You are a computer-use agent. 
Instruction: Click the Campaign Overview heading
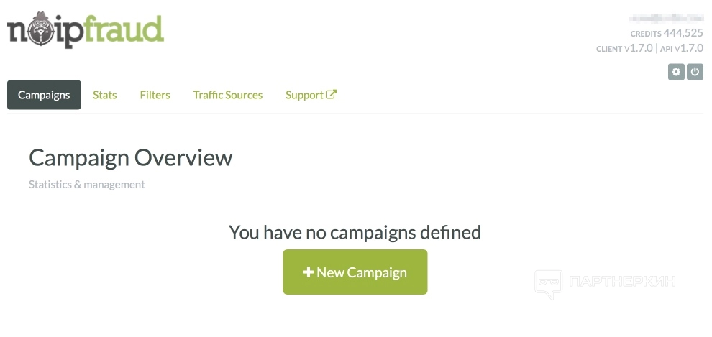131,158
